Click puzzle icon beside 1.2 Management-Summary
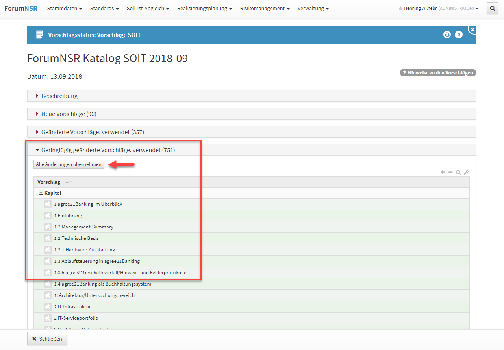504x350 pixels. (48, 227)
